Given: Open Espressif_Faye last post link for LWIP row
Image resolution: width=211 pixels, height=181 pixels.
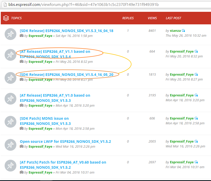Looking at the screenshot, I should click(x=182, y=142).
